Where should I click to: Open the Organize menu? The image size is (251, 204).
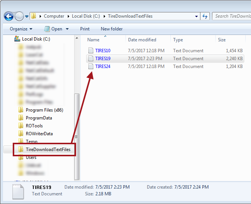[x=21, y=29]
